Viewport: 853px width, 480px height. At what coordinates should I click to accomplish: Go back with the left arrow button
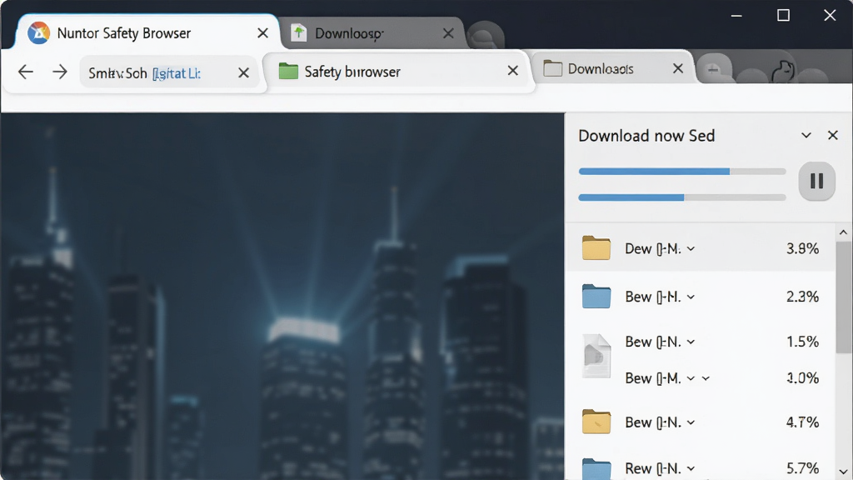click(x=26, y=72)
